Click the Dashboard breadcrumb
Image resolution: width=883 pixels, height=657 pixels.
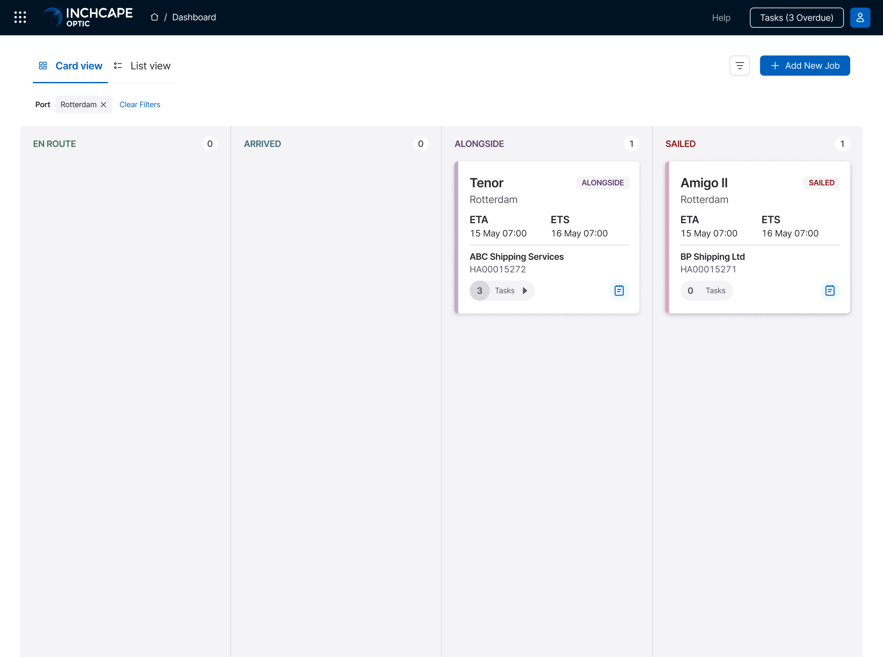click(194, 17)
